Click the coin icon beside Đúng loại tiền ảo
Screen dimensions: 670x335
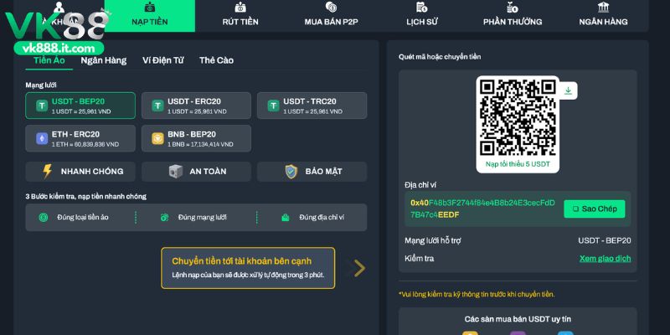pos(44,218)
